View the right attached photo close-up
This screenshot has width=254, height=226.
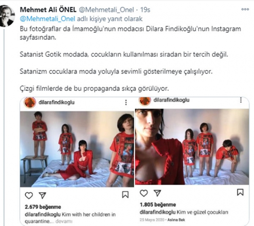192,147
